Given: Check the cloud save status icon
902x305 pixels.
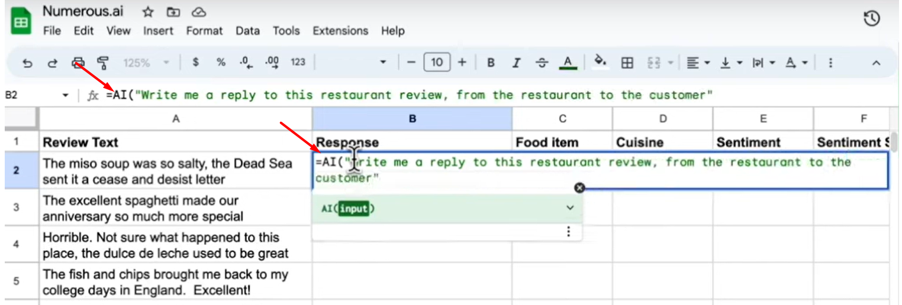Looking at the screenshot, I should 199,12.
